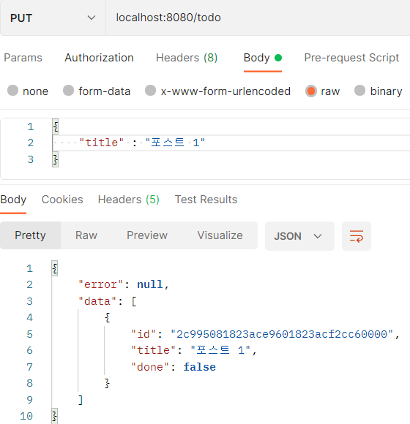410x424 pixels.
Task: Click the "done": false value
Action: point(200,367)
